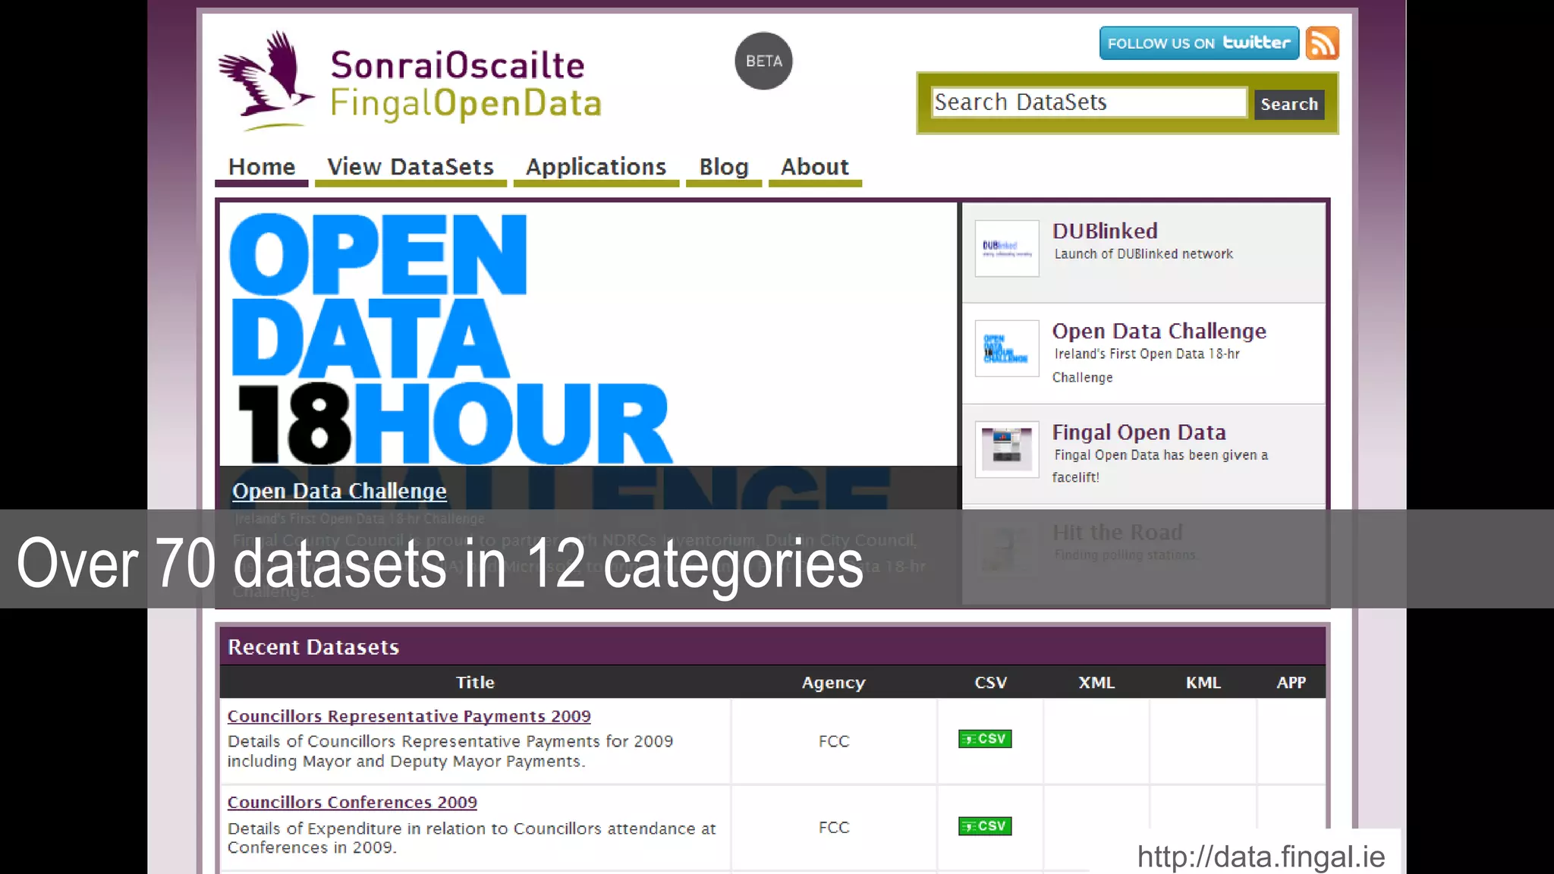Image resolution: width=1554 pixels, height=874 pixels.
Task: Navigate to the About tab
Action: [815, 167]
